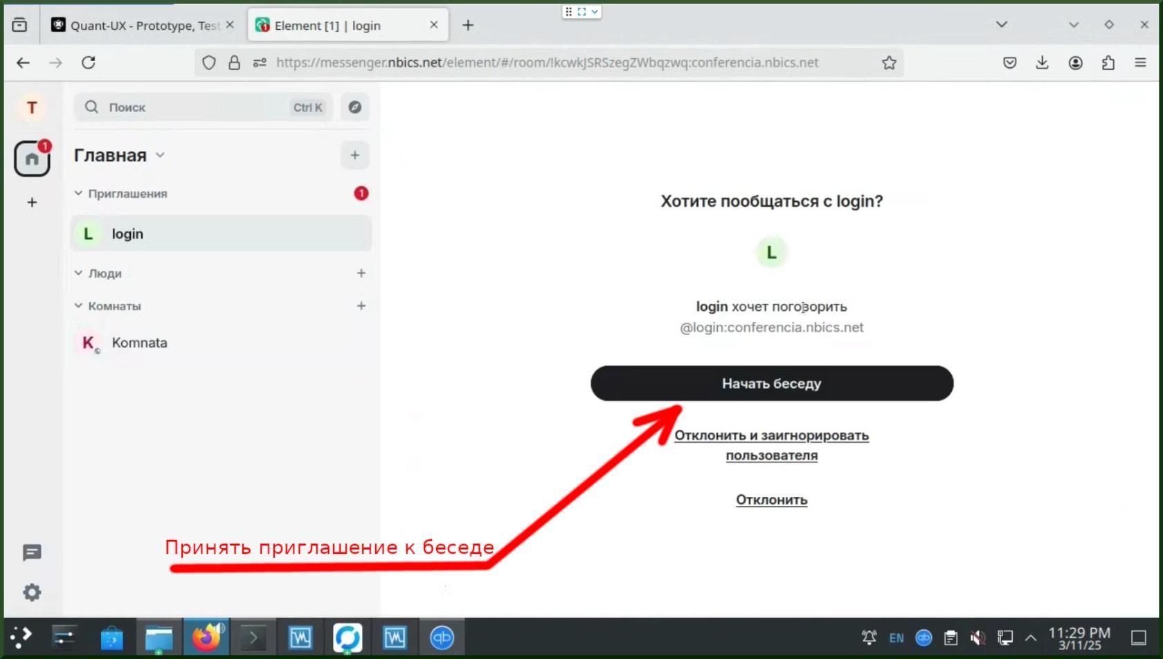Open the Threads activity chat icon
This screenshot has width=1163, height=659.
32,552
